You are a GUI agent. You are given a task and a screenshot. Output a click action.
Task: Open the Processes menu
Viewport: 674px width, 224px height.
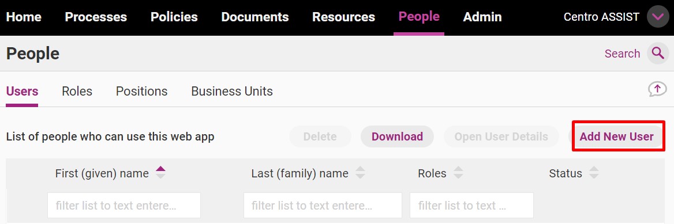pos(96,17)
